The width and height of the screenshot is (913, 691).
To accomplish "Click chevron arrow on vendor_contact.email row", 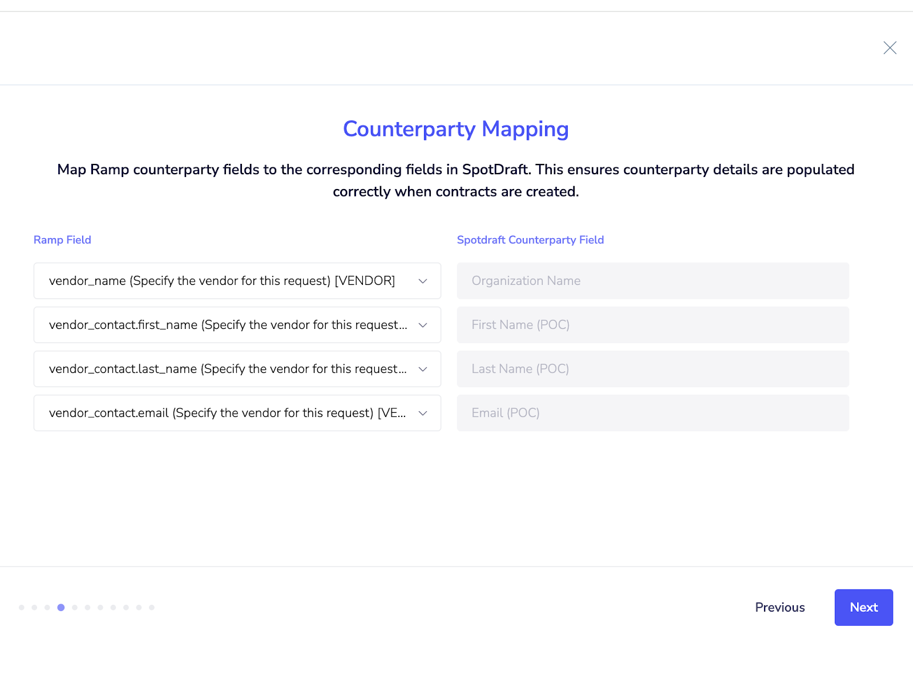I will click(x=423, y=413).
